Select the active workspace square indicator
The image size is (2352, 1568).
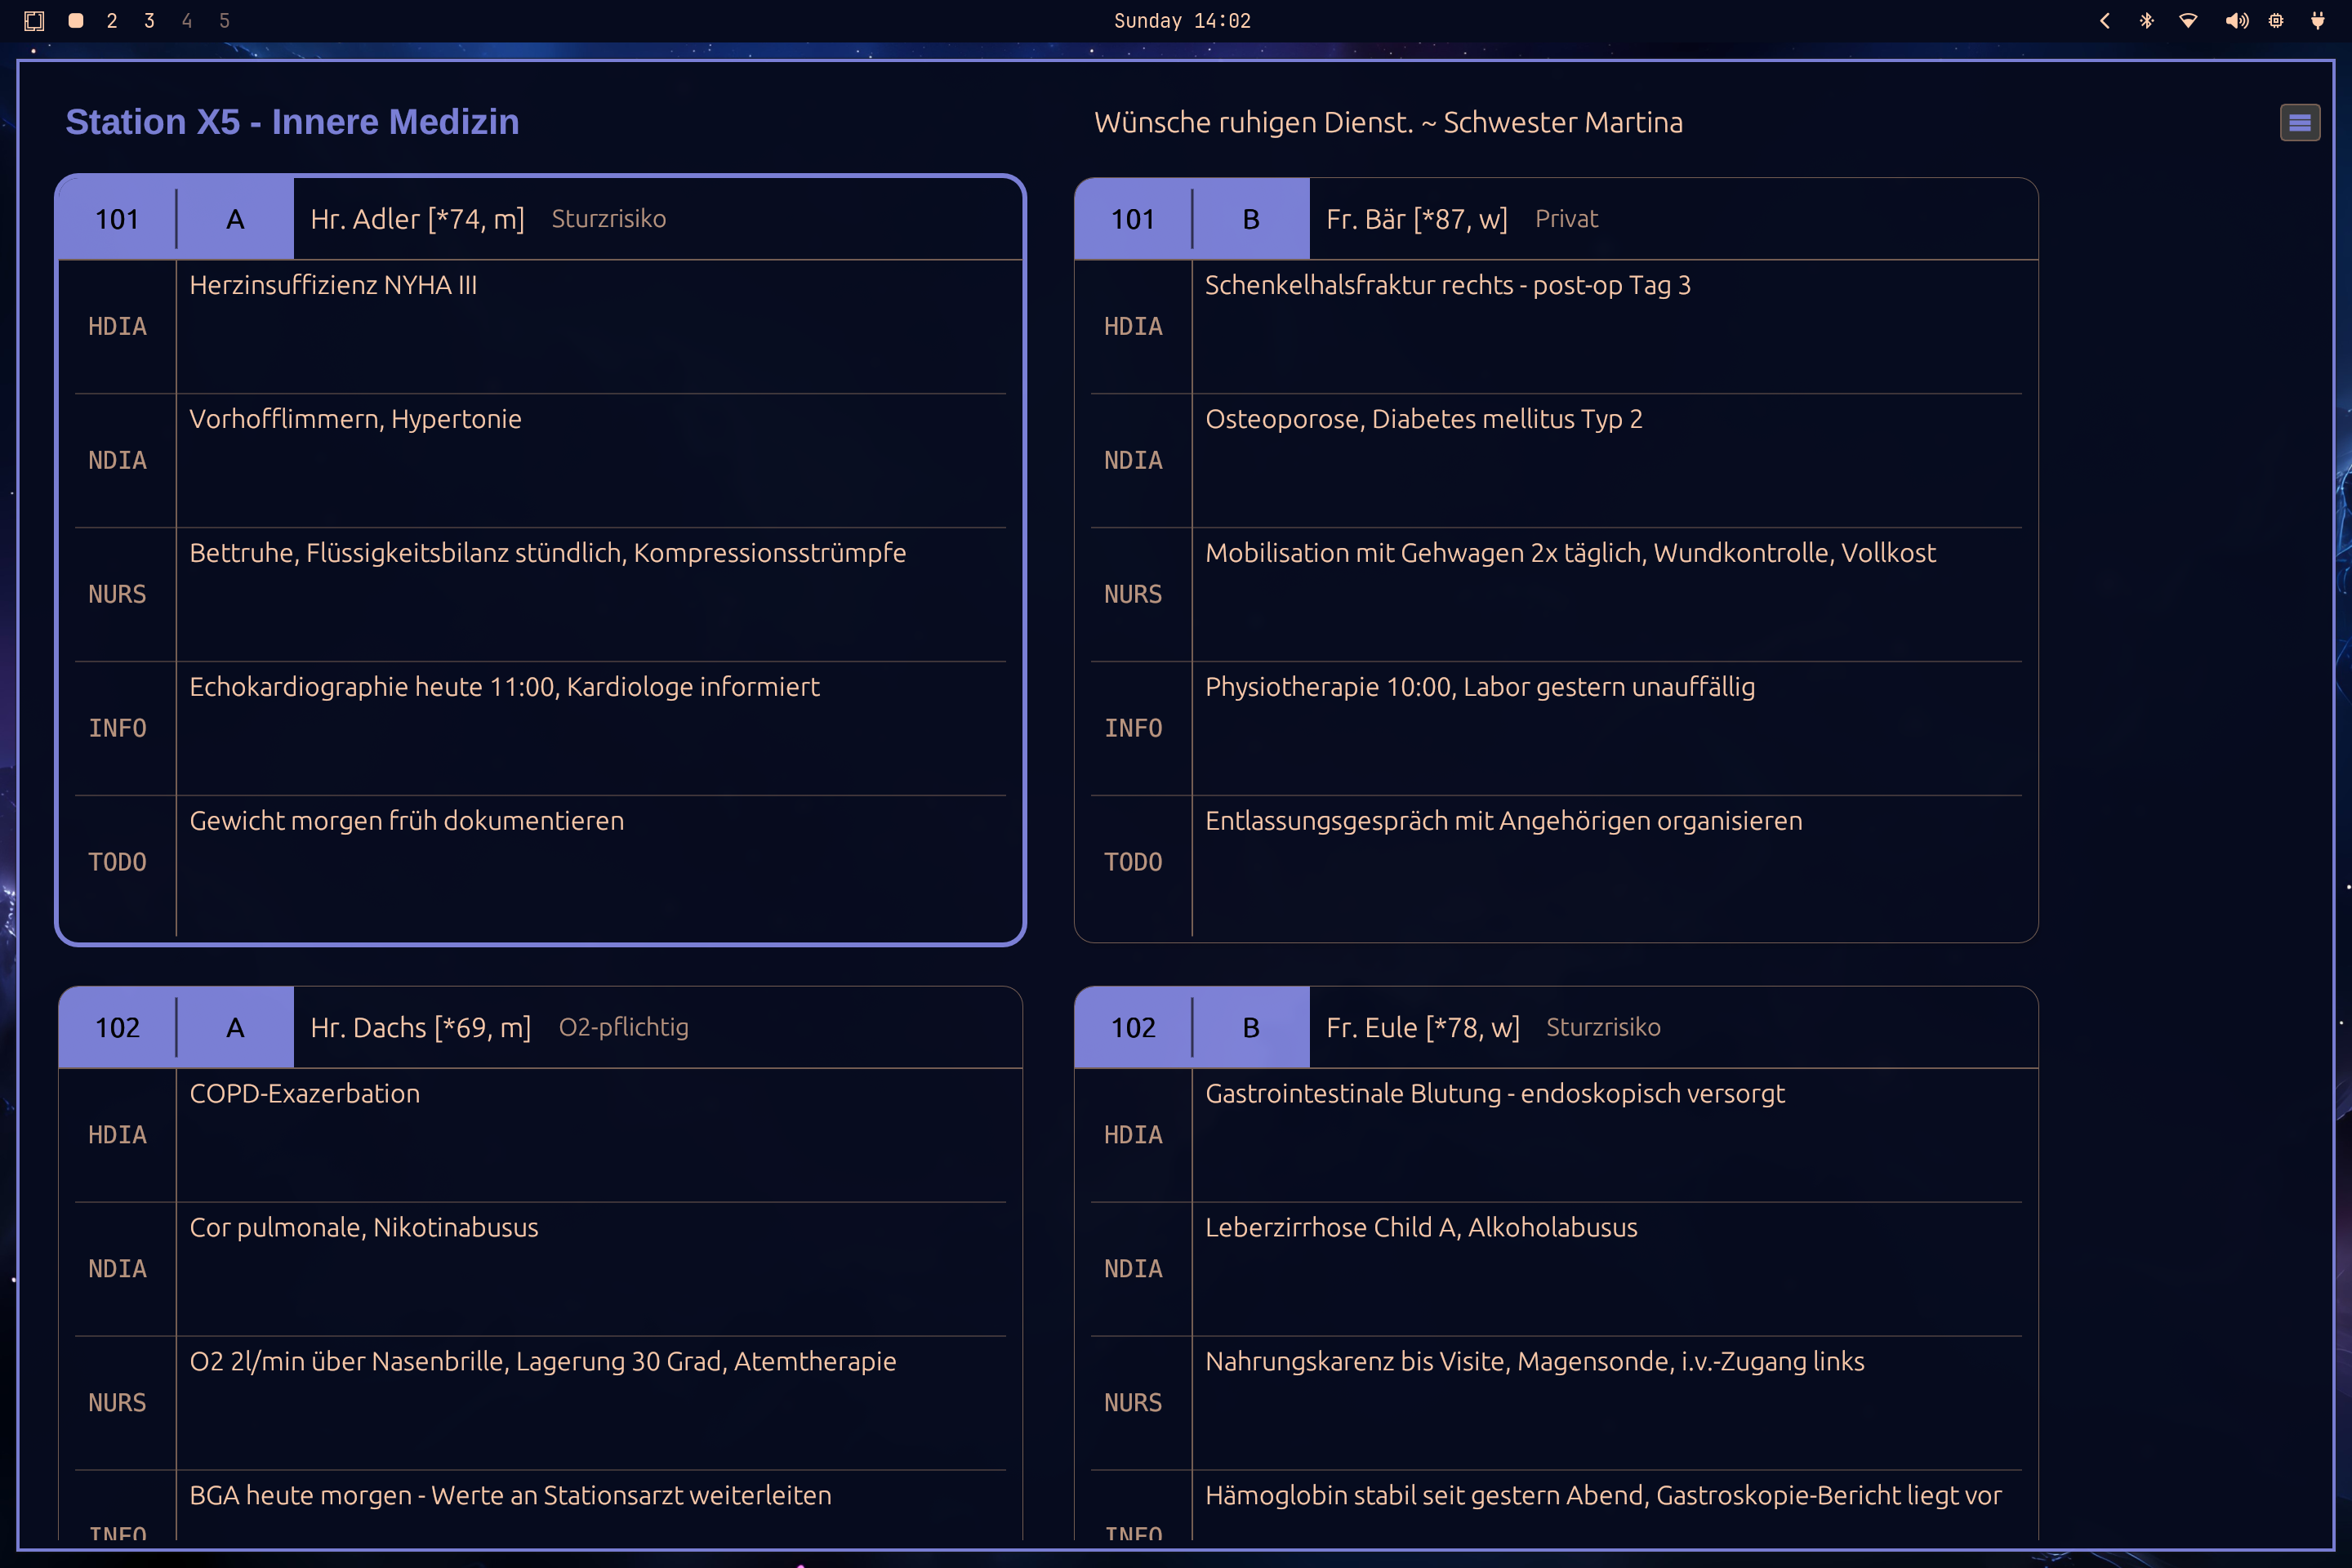click(x=75, y=20)
